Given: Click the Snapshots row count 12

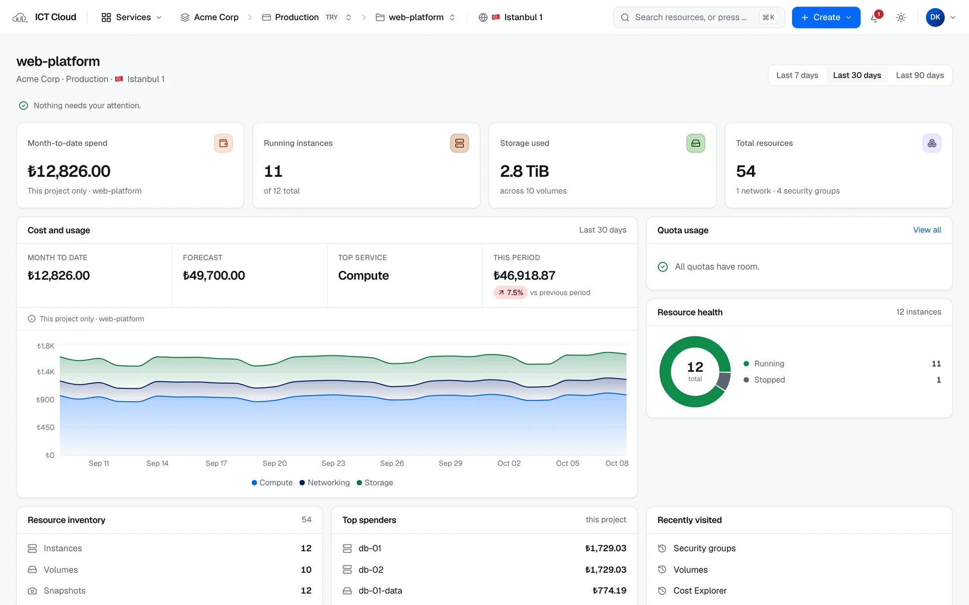Looking at the screenshot, I should 306,591.
